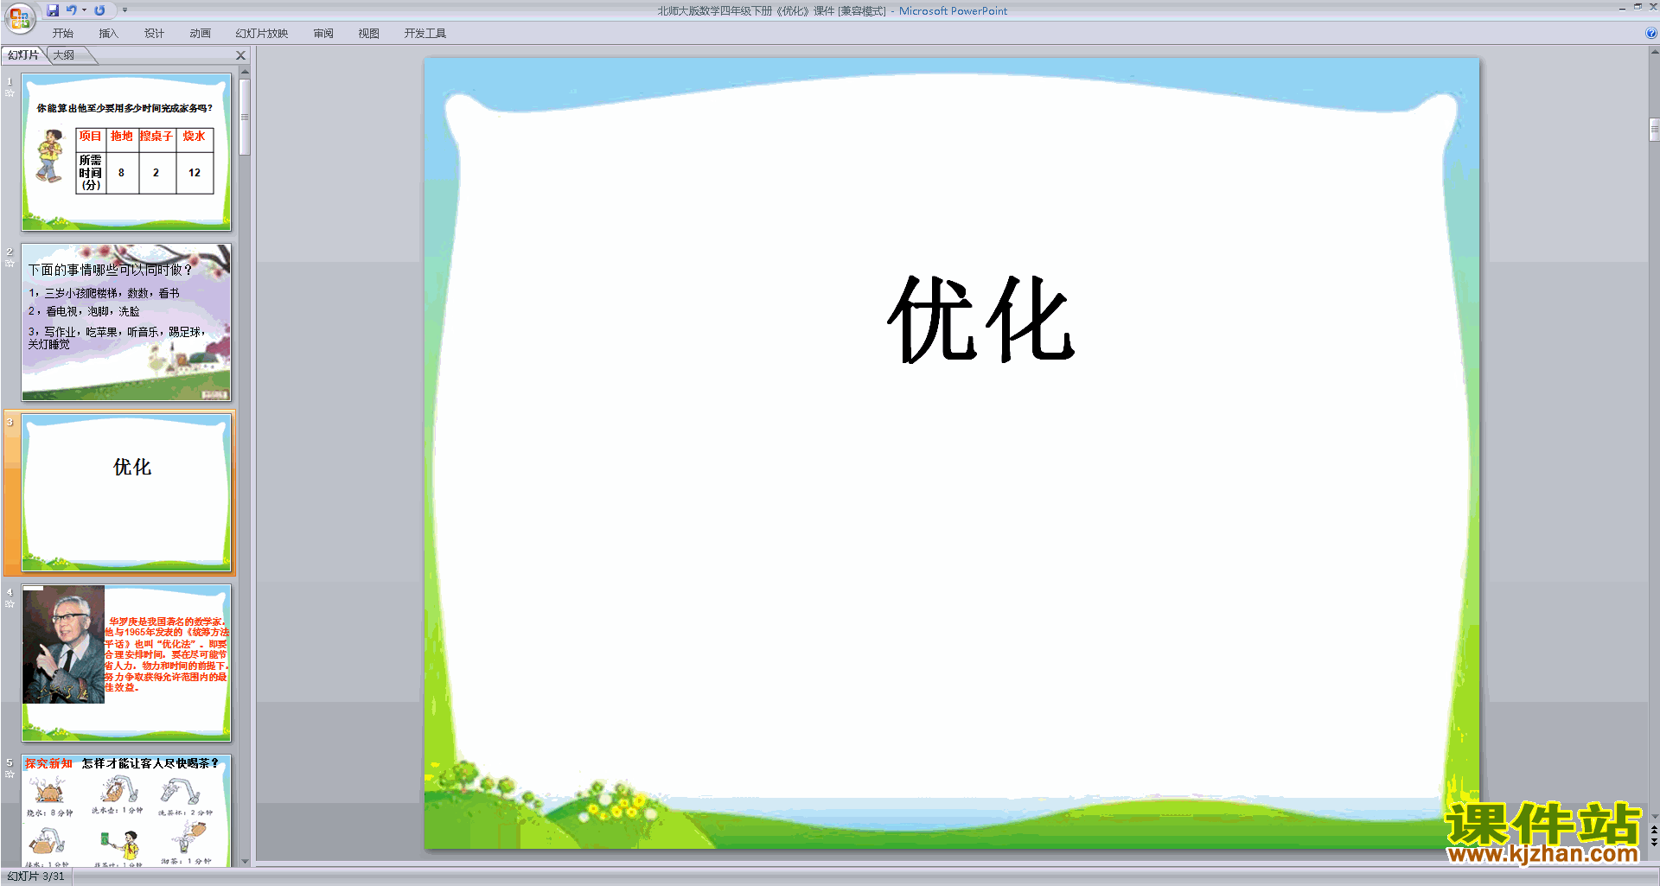Undo the last action
This screenshot has height=886, width=1660.
coord(72,10)
